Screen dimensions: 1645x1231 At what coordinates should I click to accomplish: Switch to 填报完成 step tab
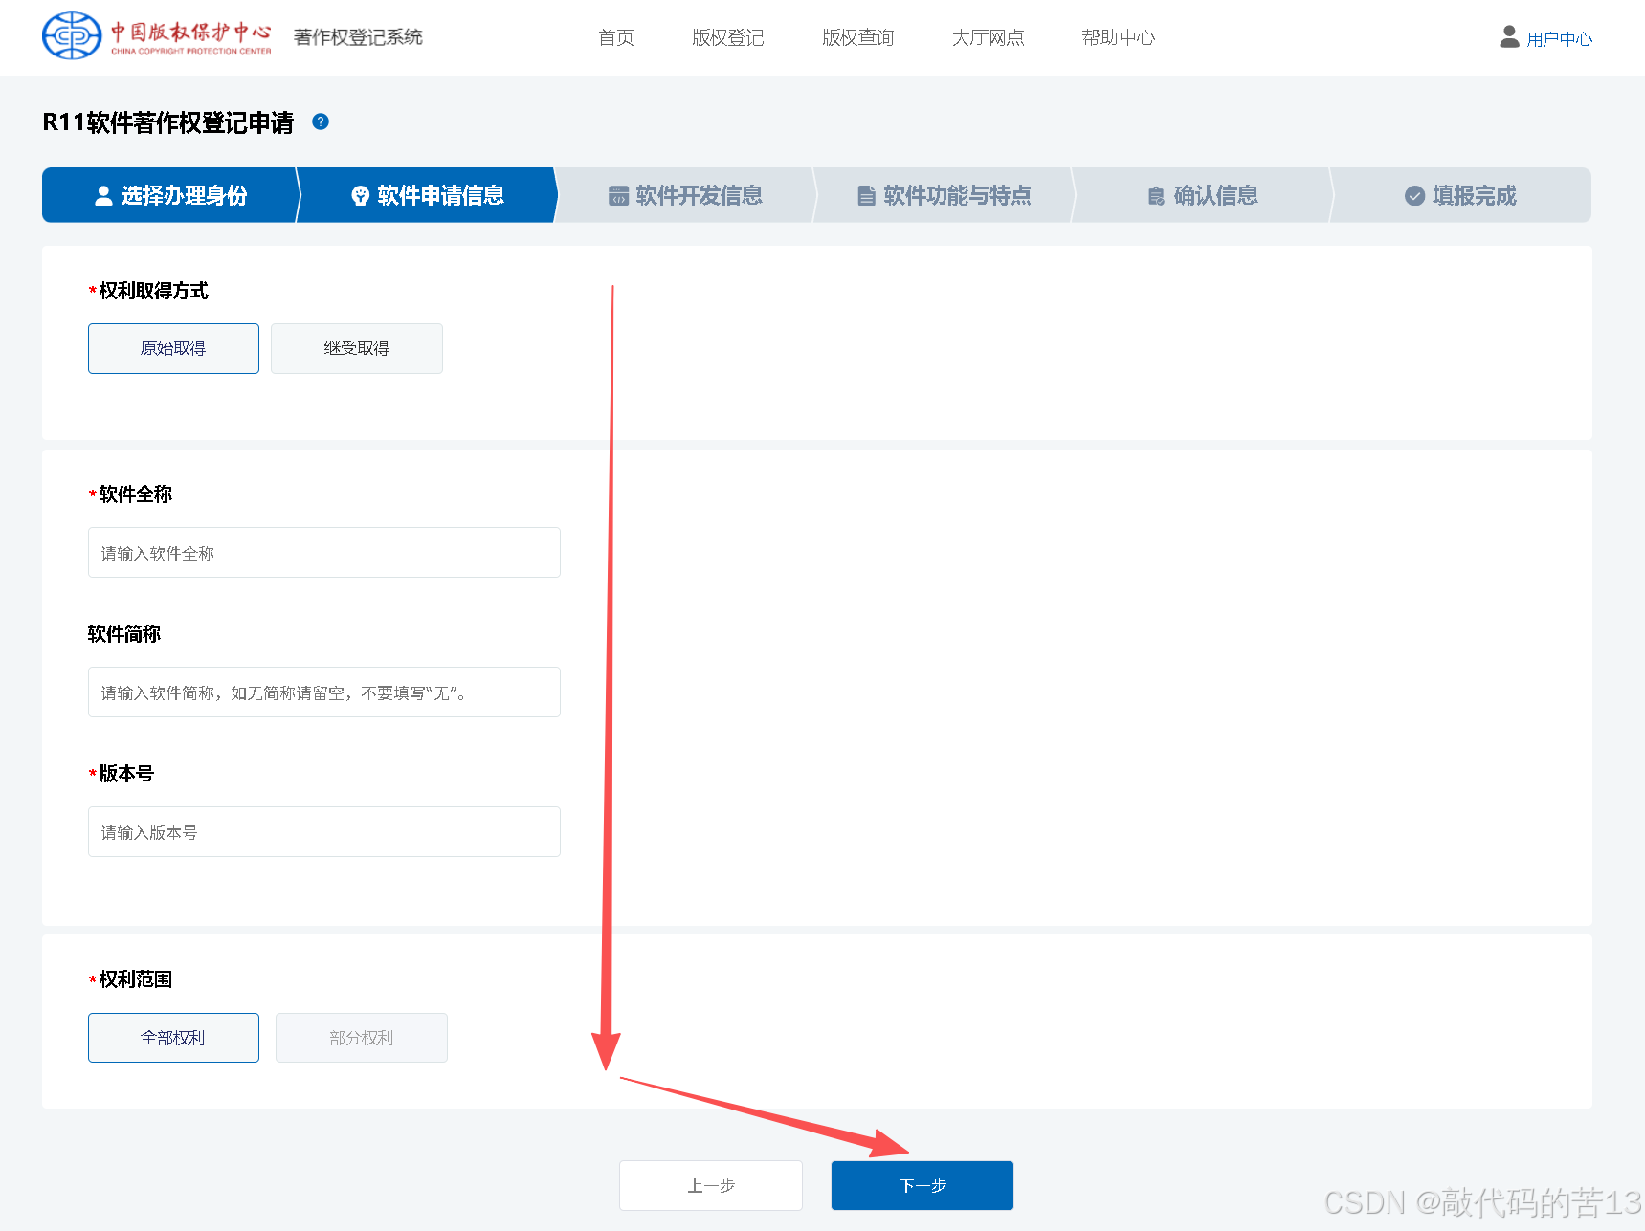point(1461,195)
